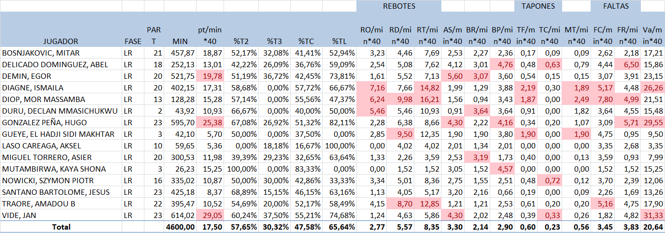Click highlighted 29,55 valuation for Gonzalez
665x233 pixels.
(653, 122)
